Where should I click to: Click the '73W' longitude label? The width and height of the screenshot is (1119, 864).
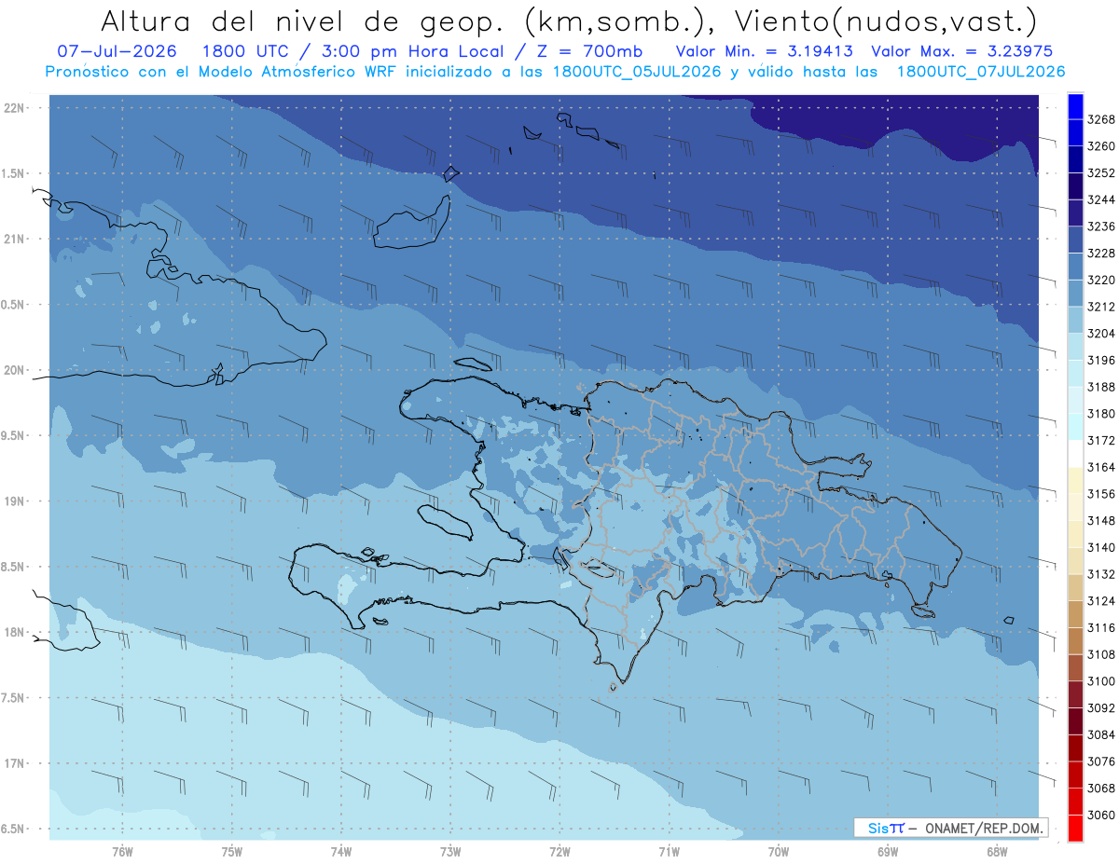(x=450, y=852)
